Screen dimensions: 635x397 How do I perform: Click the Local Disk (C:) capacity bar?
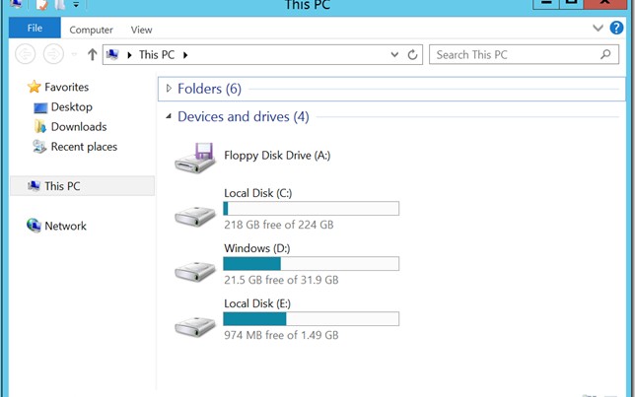(311, 209)
